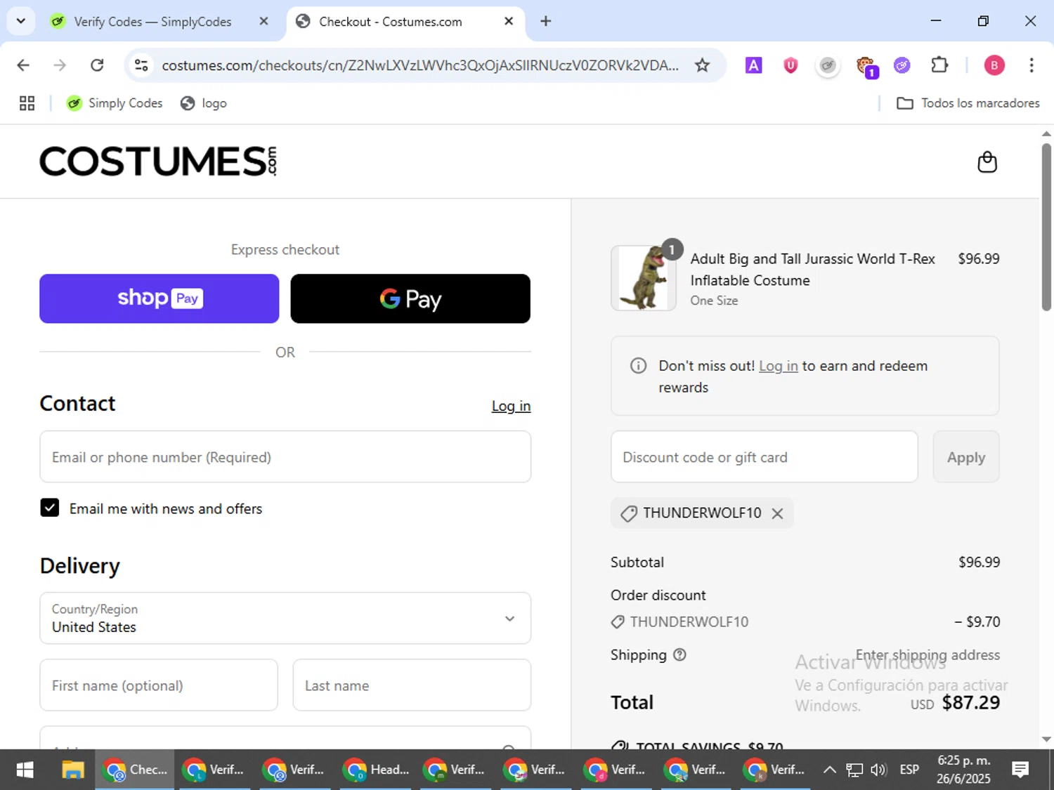Viewport: 1054px width, 790px height.
Task: Reload the checkout page
Action: click(97, 65)
